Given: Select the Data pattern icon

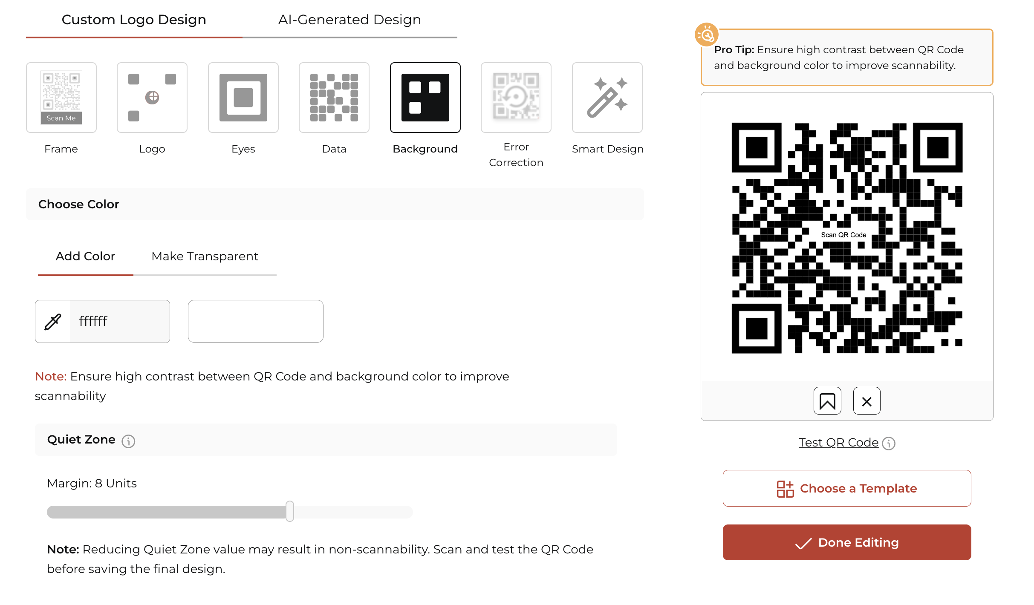Looking at the screenshot, I should [334, 98].
